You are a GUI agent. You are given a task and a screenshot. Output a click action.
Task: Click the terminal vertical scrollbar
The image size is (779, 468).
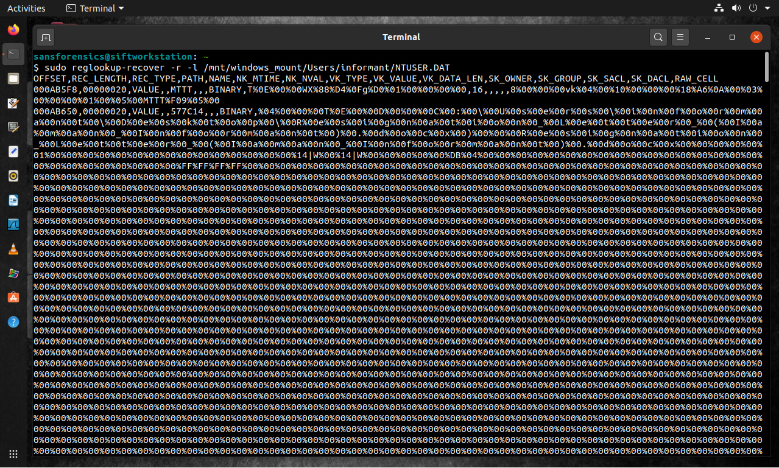point(766,67)
